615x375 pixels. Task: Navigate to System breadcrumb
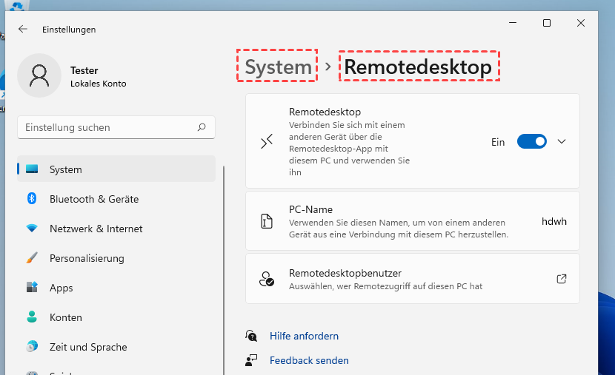[x=278, y=67]
